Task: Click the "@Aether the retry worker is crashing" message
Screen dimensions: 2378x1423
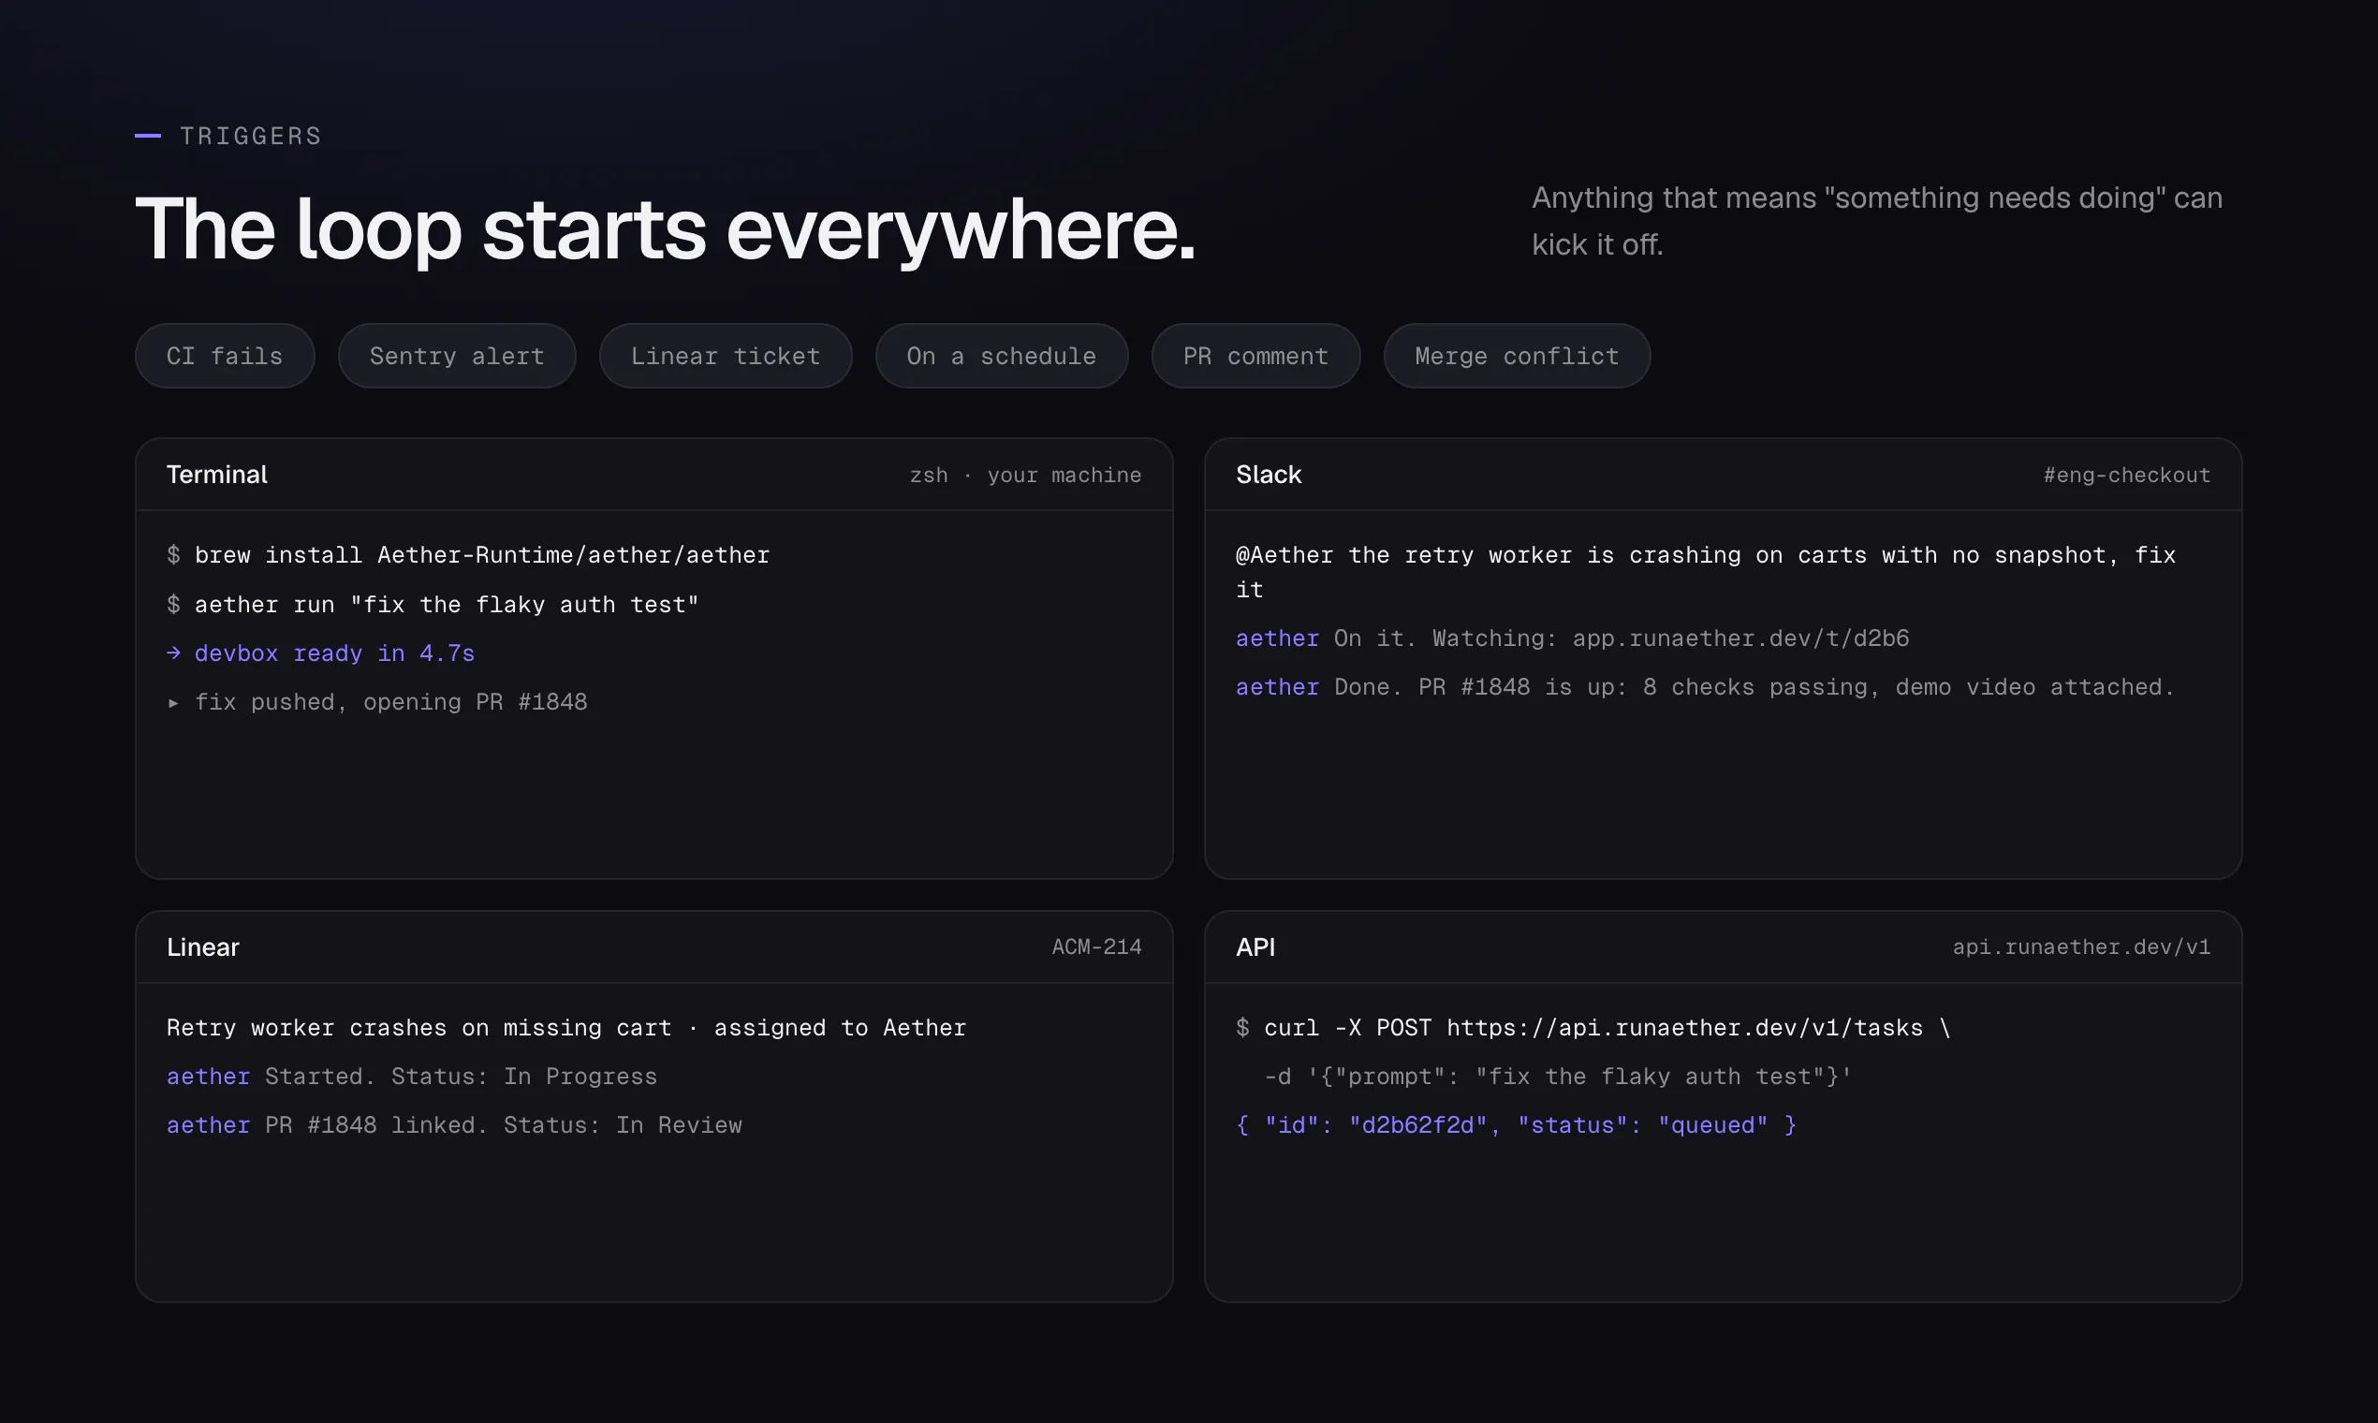Action: pyautogui.click(x=1705, y=572)
